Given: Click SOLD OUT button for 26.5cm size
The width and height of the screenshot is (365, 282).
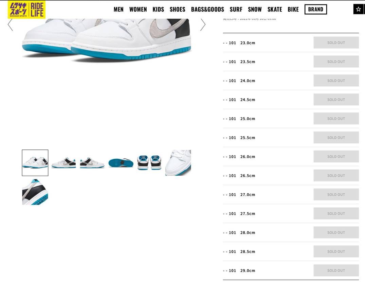Looking at the screenshot, I should click(336, 176).
